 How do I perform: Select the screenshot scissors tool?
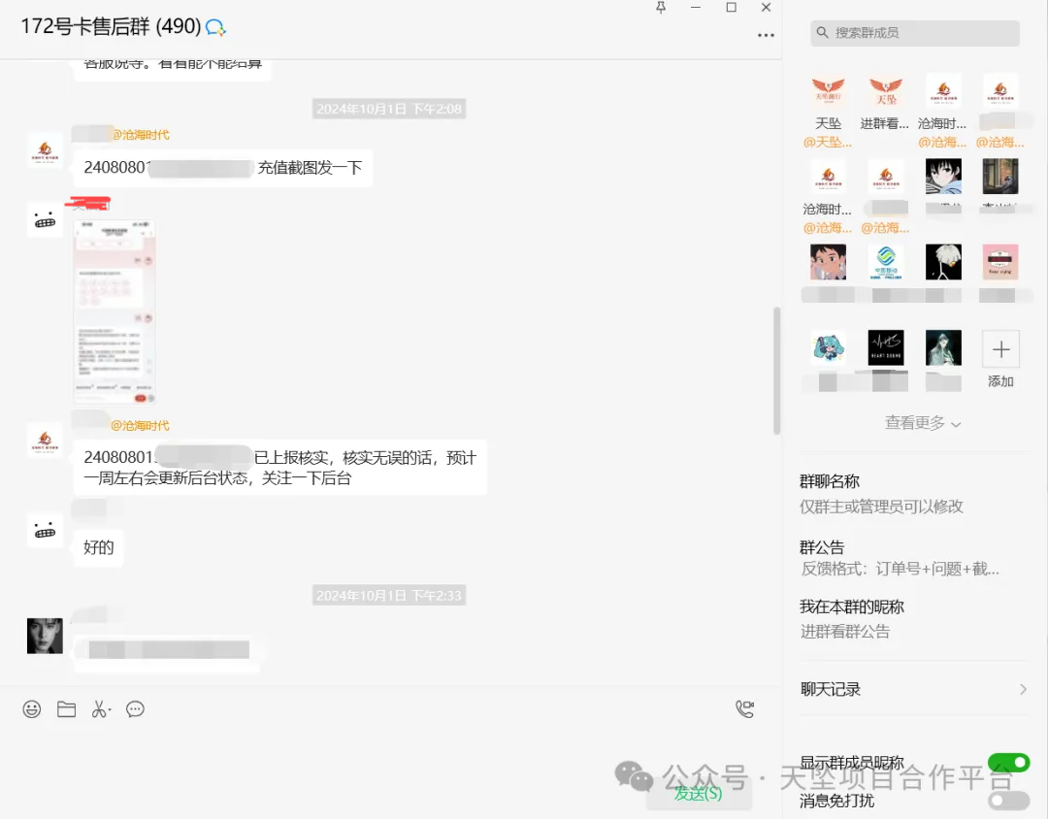click(x=101, y=707)
